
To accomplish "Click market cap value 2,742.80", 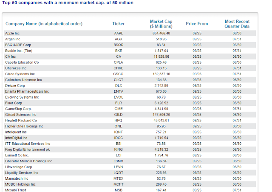I will click(161, 86).
